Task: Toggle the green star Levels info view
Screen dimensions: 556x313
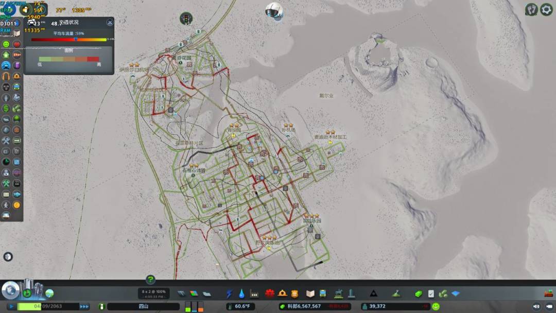Action: 6,55
